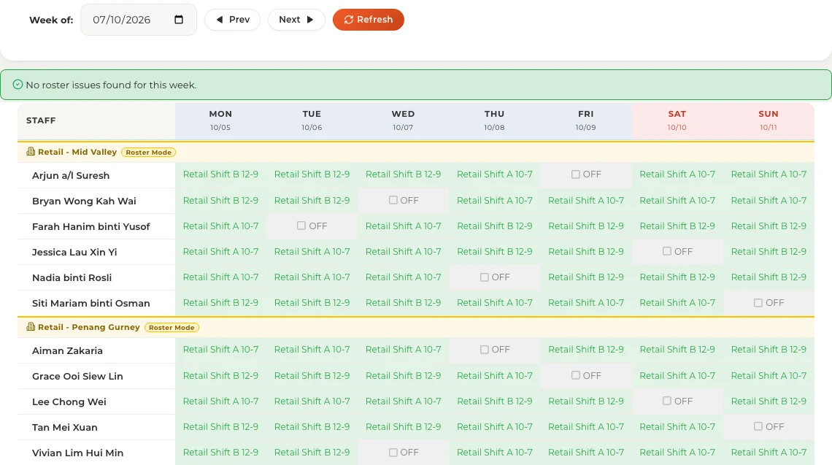This screenshot has width=832, height=465.
Task: Open Lee Chong Wei Thursday shift cell
Action: (495, 401)
